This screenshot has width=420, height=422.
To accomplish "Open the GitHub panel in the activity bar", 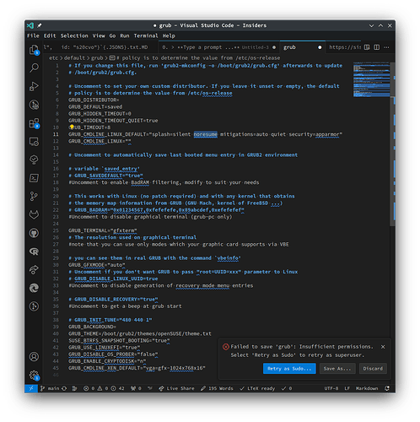I will [x=34, y=233].
